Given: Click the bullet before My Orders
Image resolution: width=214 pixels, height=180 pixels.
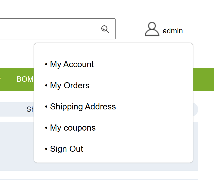Looking at the screenshot, I should 46,86.
